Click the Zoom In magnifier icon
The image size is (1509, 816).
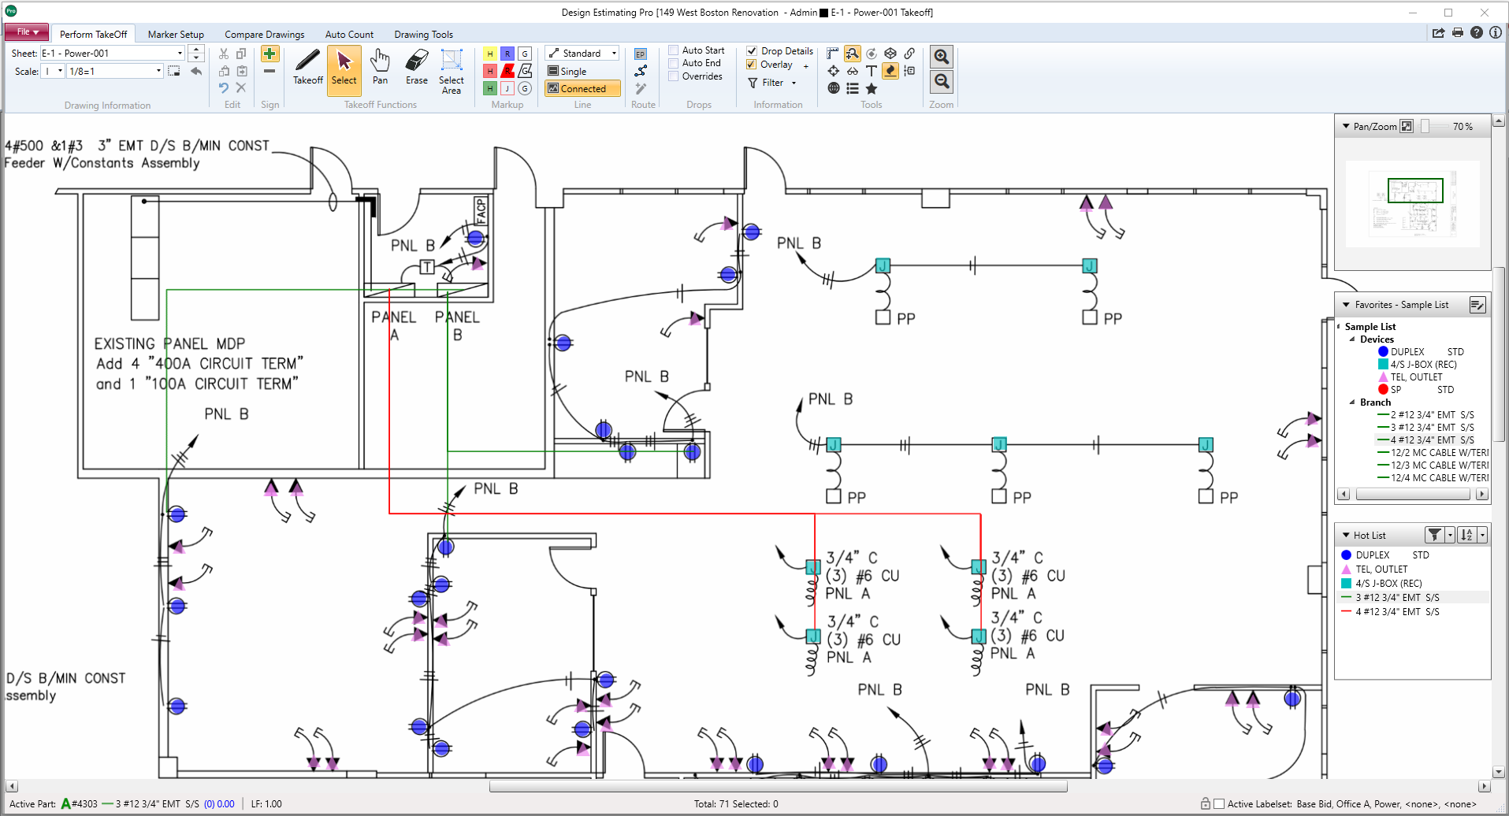[941, 56]
